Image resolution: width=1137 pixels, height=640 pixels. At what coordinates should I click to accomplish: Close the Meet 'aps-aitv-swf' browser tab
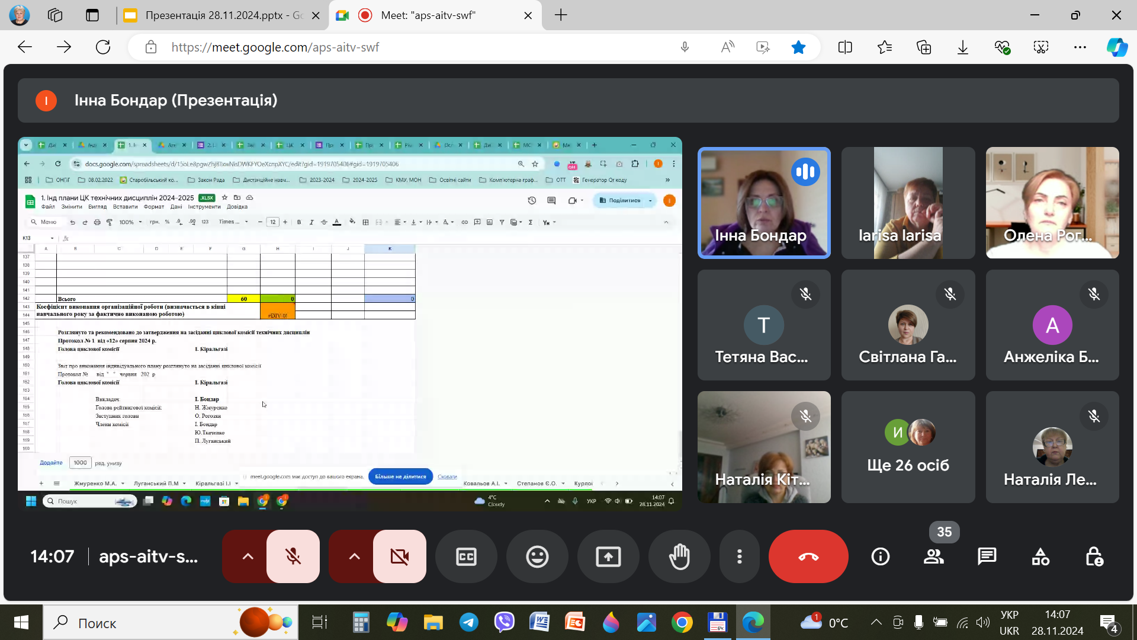(528, 15)
